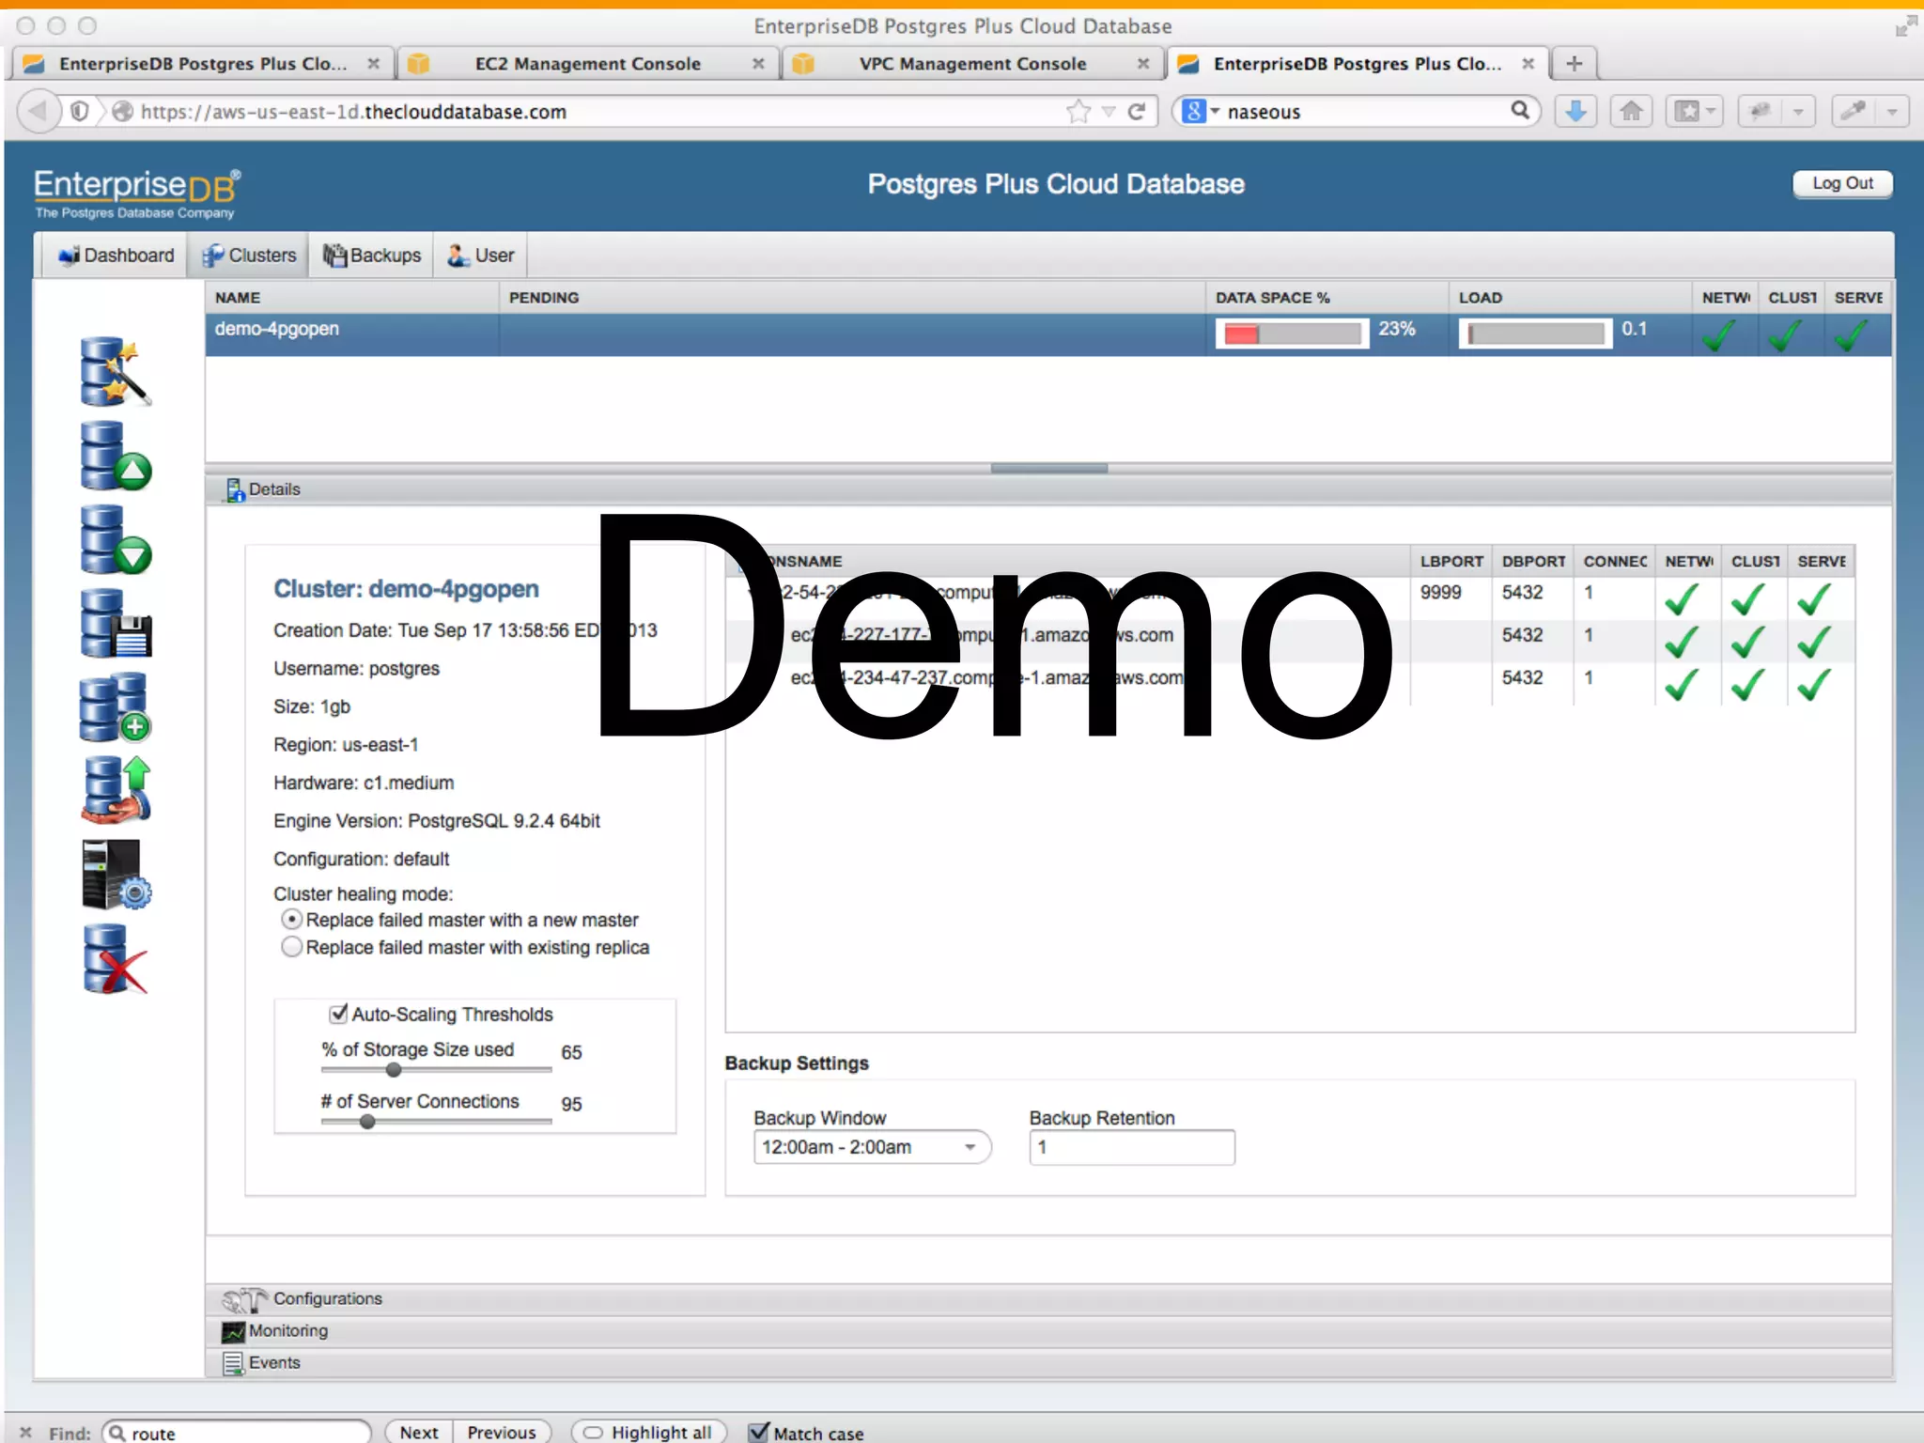The width and height of the screenshot is (1924, 1443).
Task: Click the browser URL address bar
Action: coord(601,112)
